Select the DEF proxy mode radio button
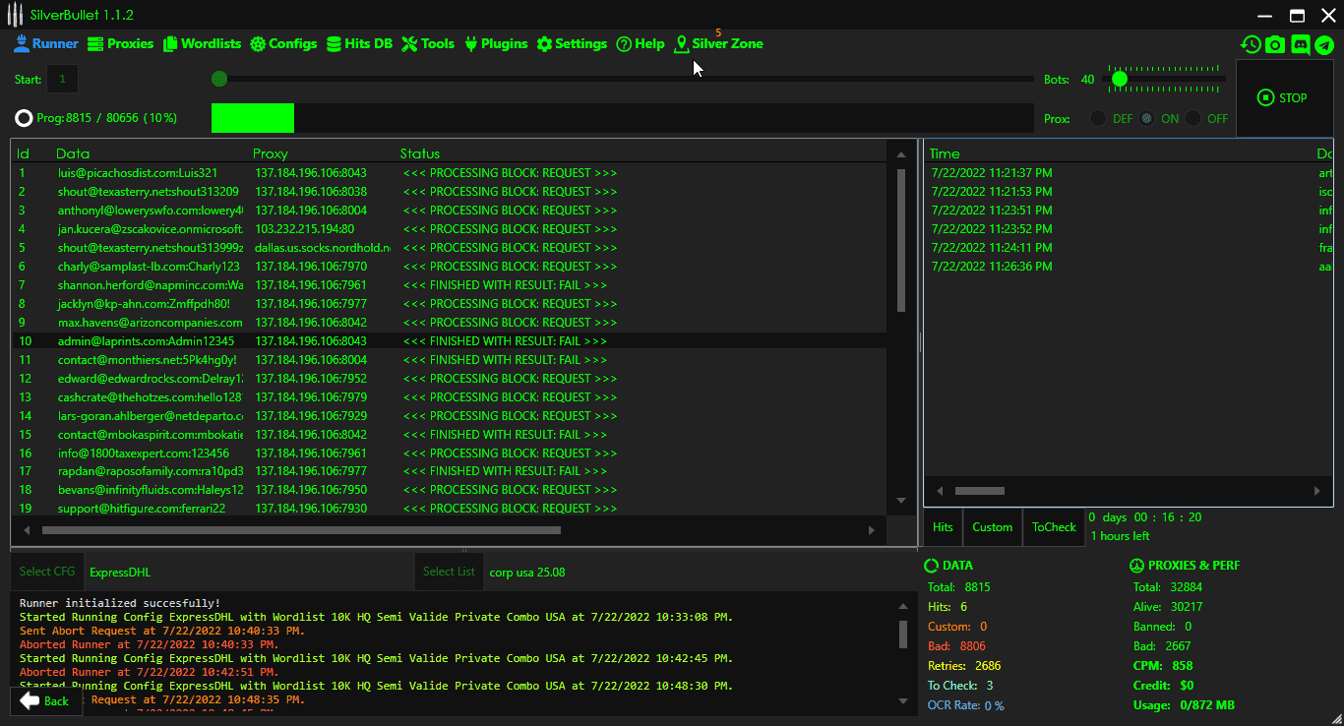The image size is (1344, 726). [x=1098, y=118]
